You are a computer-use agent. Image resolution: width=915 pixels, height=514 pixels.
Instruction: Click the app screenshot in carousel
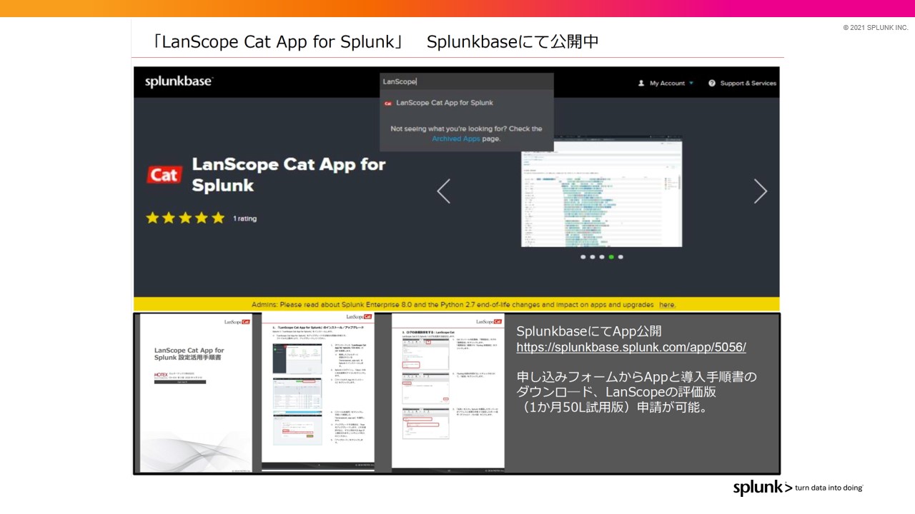tap(601, 193)
